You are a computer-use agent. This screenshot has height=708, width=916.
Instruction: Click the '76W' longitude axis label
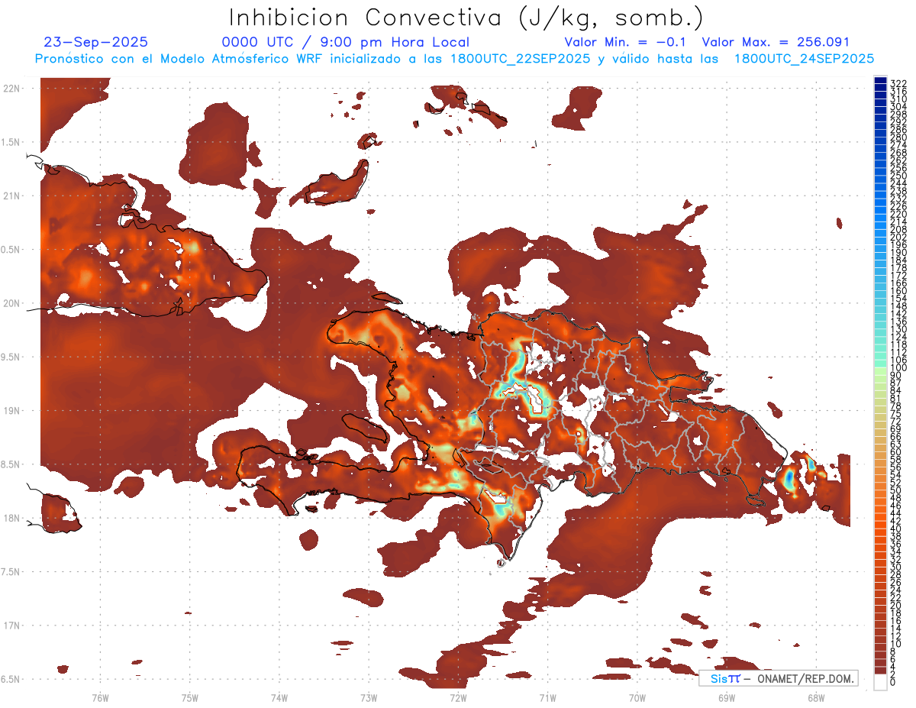[100, 697]
